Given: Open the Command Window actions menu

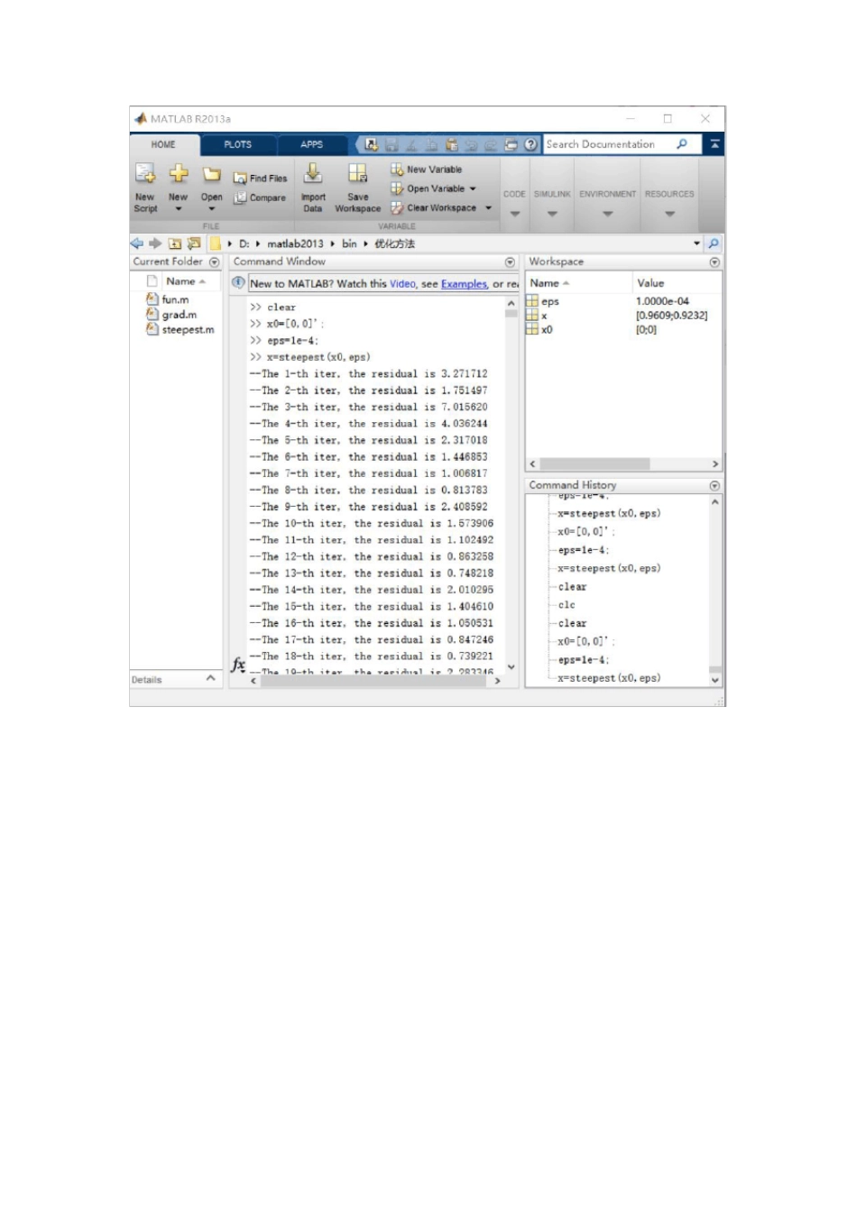Looking at the screenshot, I should (510, 262).
